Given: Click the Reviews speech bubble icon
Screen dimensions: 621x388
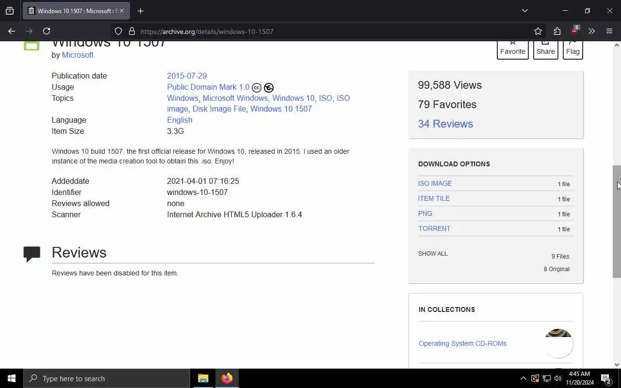Looking at the screenshot, I should click(32, 254).
